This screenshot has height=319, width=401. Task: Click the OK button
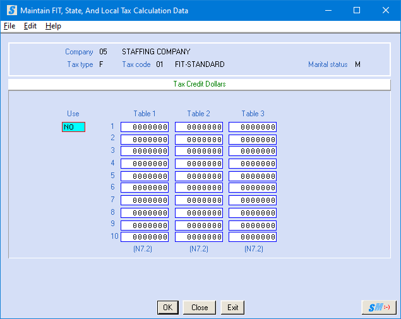point(168,307)
